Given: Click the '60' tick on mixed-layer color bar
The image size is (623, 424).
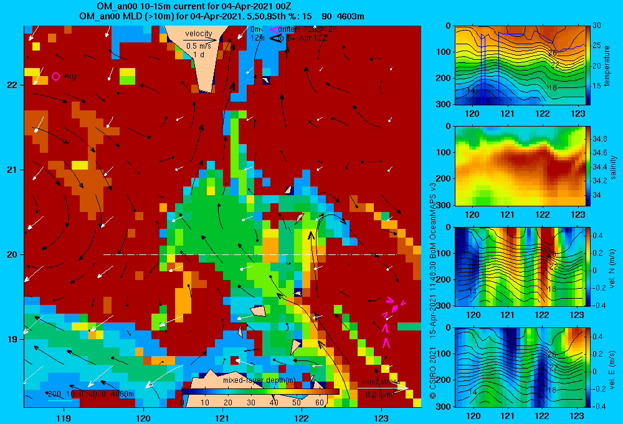Looking at the screenshot, I should point(320,403).
